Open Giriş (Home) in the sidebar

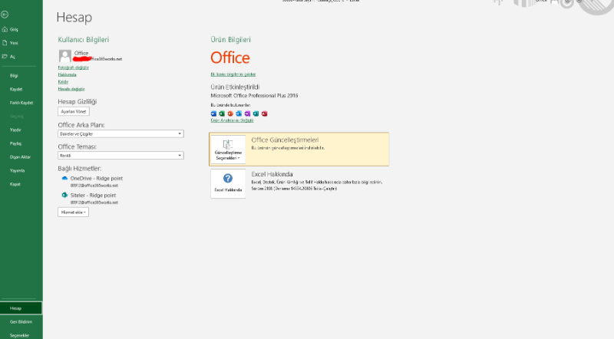coord(14,29)
